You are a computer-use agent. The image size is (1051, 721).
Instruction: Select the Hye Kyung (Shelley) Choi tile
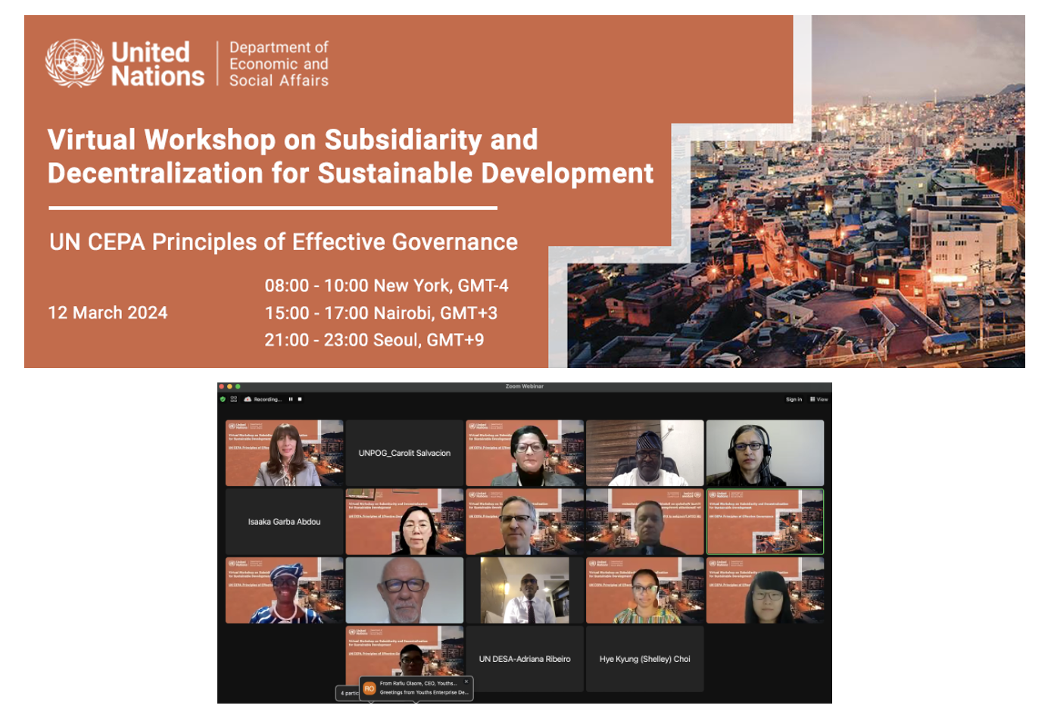(x=645, y=659)
